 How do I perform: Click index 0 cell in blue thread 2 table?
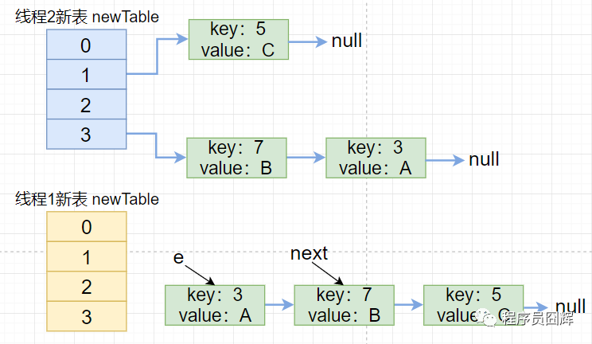pyautogui.click(x=86, y=45)
